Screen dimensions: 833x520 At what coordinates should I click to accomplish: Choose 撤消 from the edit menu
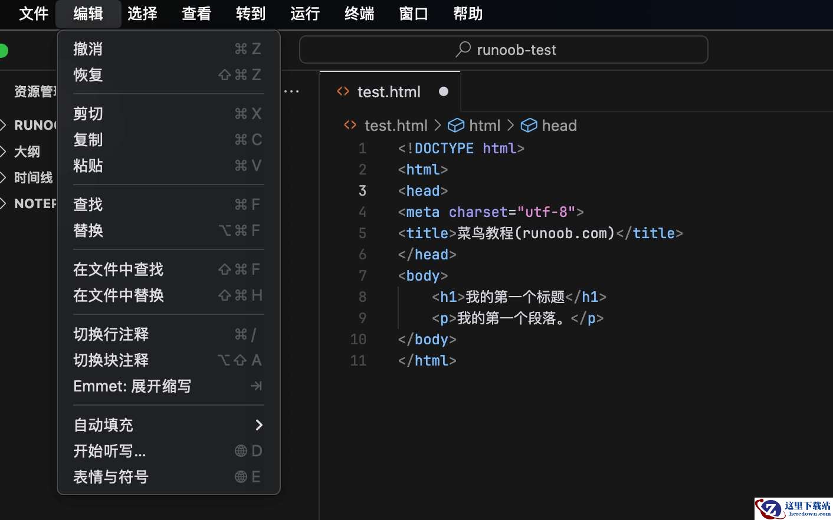click(168, 49)
